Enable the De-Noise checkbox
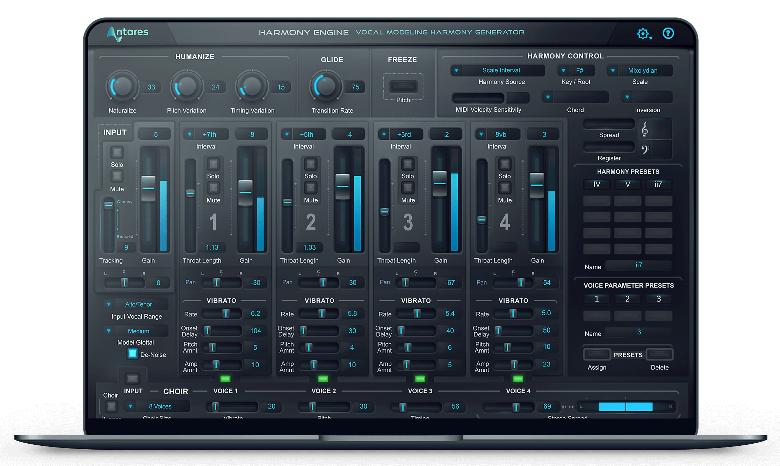This screenshot has width=780, height=466. [x=132, y=354]
